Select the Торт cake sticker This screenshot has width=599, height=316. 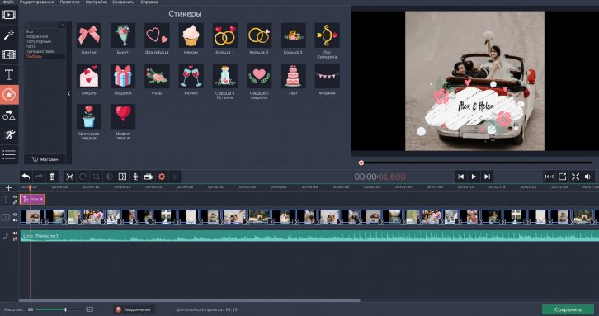coord(293,76)
